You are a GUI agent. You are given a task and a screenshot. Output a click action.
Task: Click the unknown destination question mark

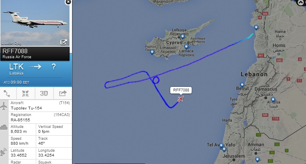53,67
